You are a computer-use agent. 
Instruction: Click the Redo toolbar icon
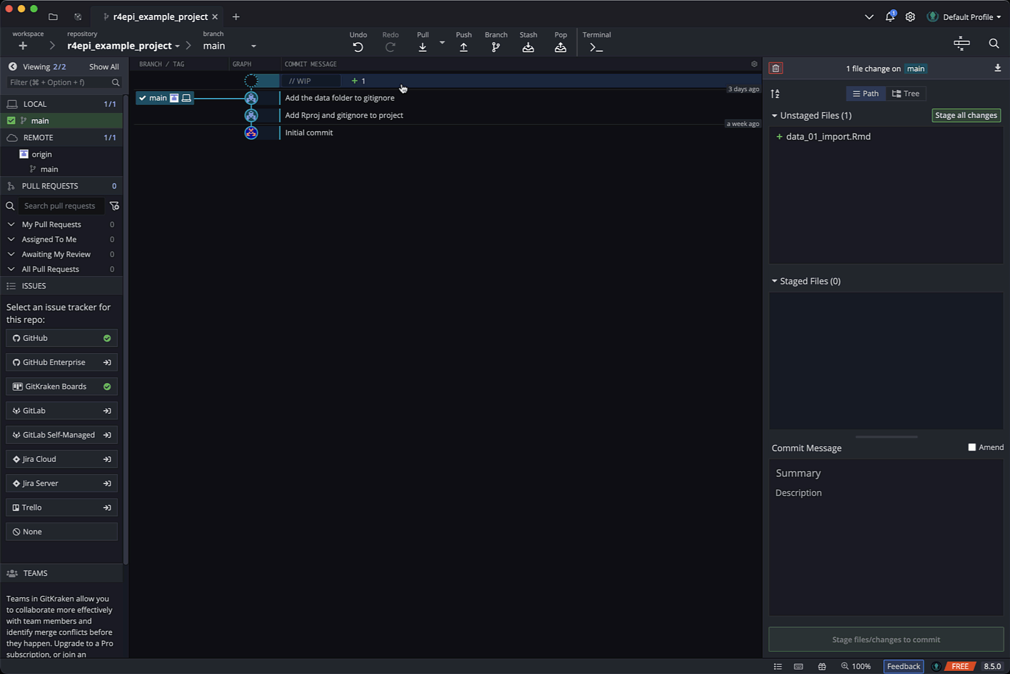pyautogui.click(x=390, y=47)
